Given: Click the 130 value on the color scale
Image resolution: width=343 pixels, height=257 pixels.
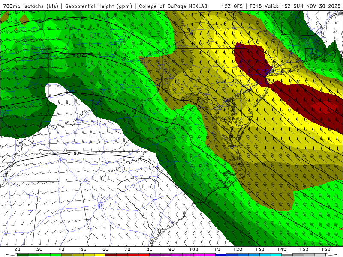Looking at the screenshot, I should point(260,249).
